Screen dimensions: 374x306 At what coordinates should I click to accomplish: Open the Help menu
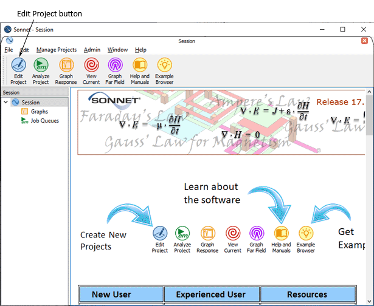(x=140, y=50)
